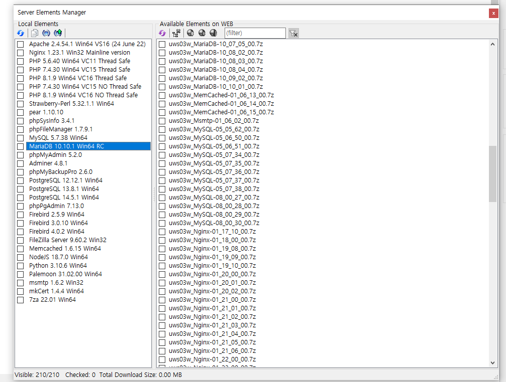The width and height of the screenshot is (506, 382).
Task: Click the filter text input field
Action: pyautogui.click(x=255, y=33)
